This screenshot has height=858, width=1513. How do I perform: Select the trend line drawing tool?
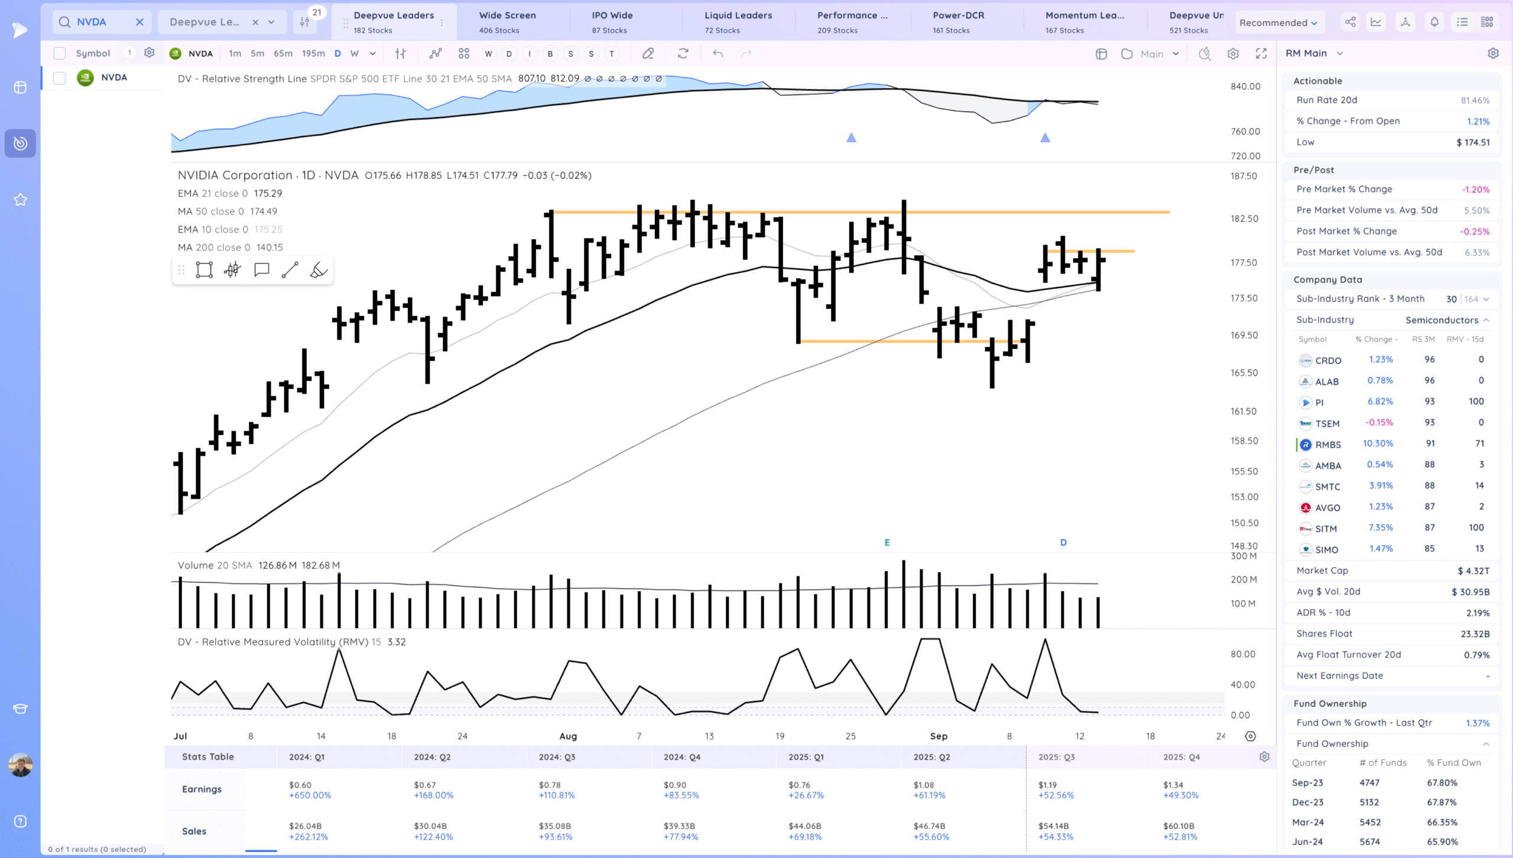290,270
